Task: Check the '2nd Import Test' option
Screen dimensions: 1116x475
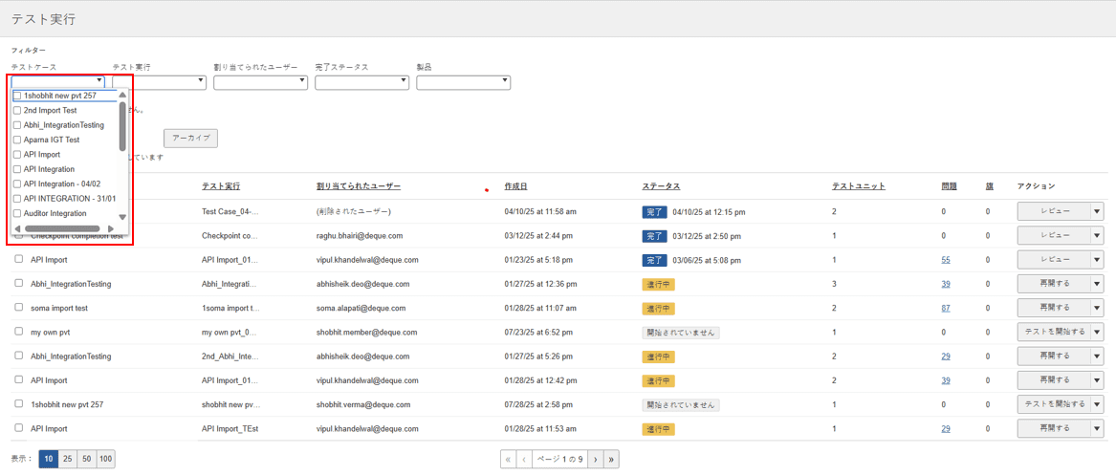Action: tap(17, 111)
